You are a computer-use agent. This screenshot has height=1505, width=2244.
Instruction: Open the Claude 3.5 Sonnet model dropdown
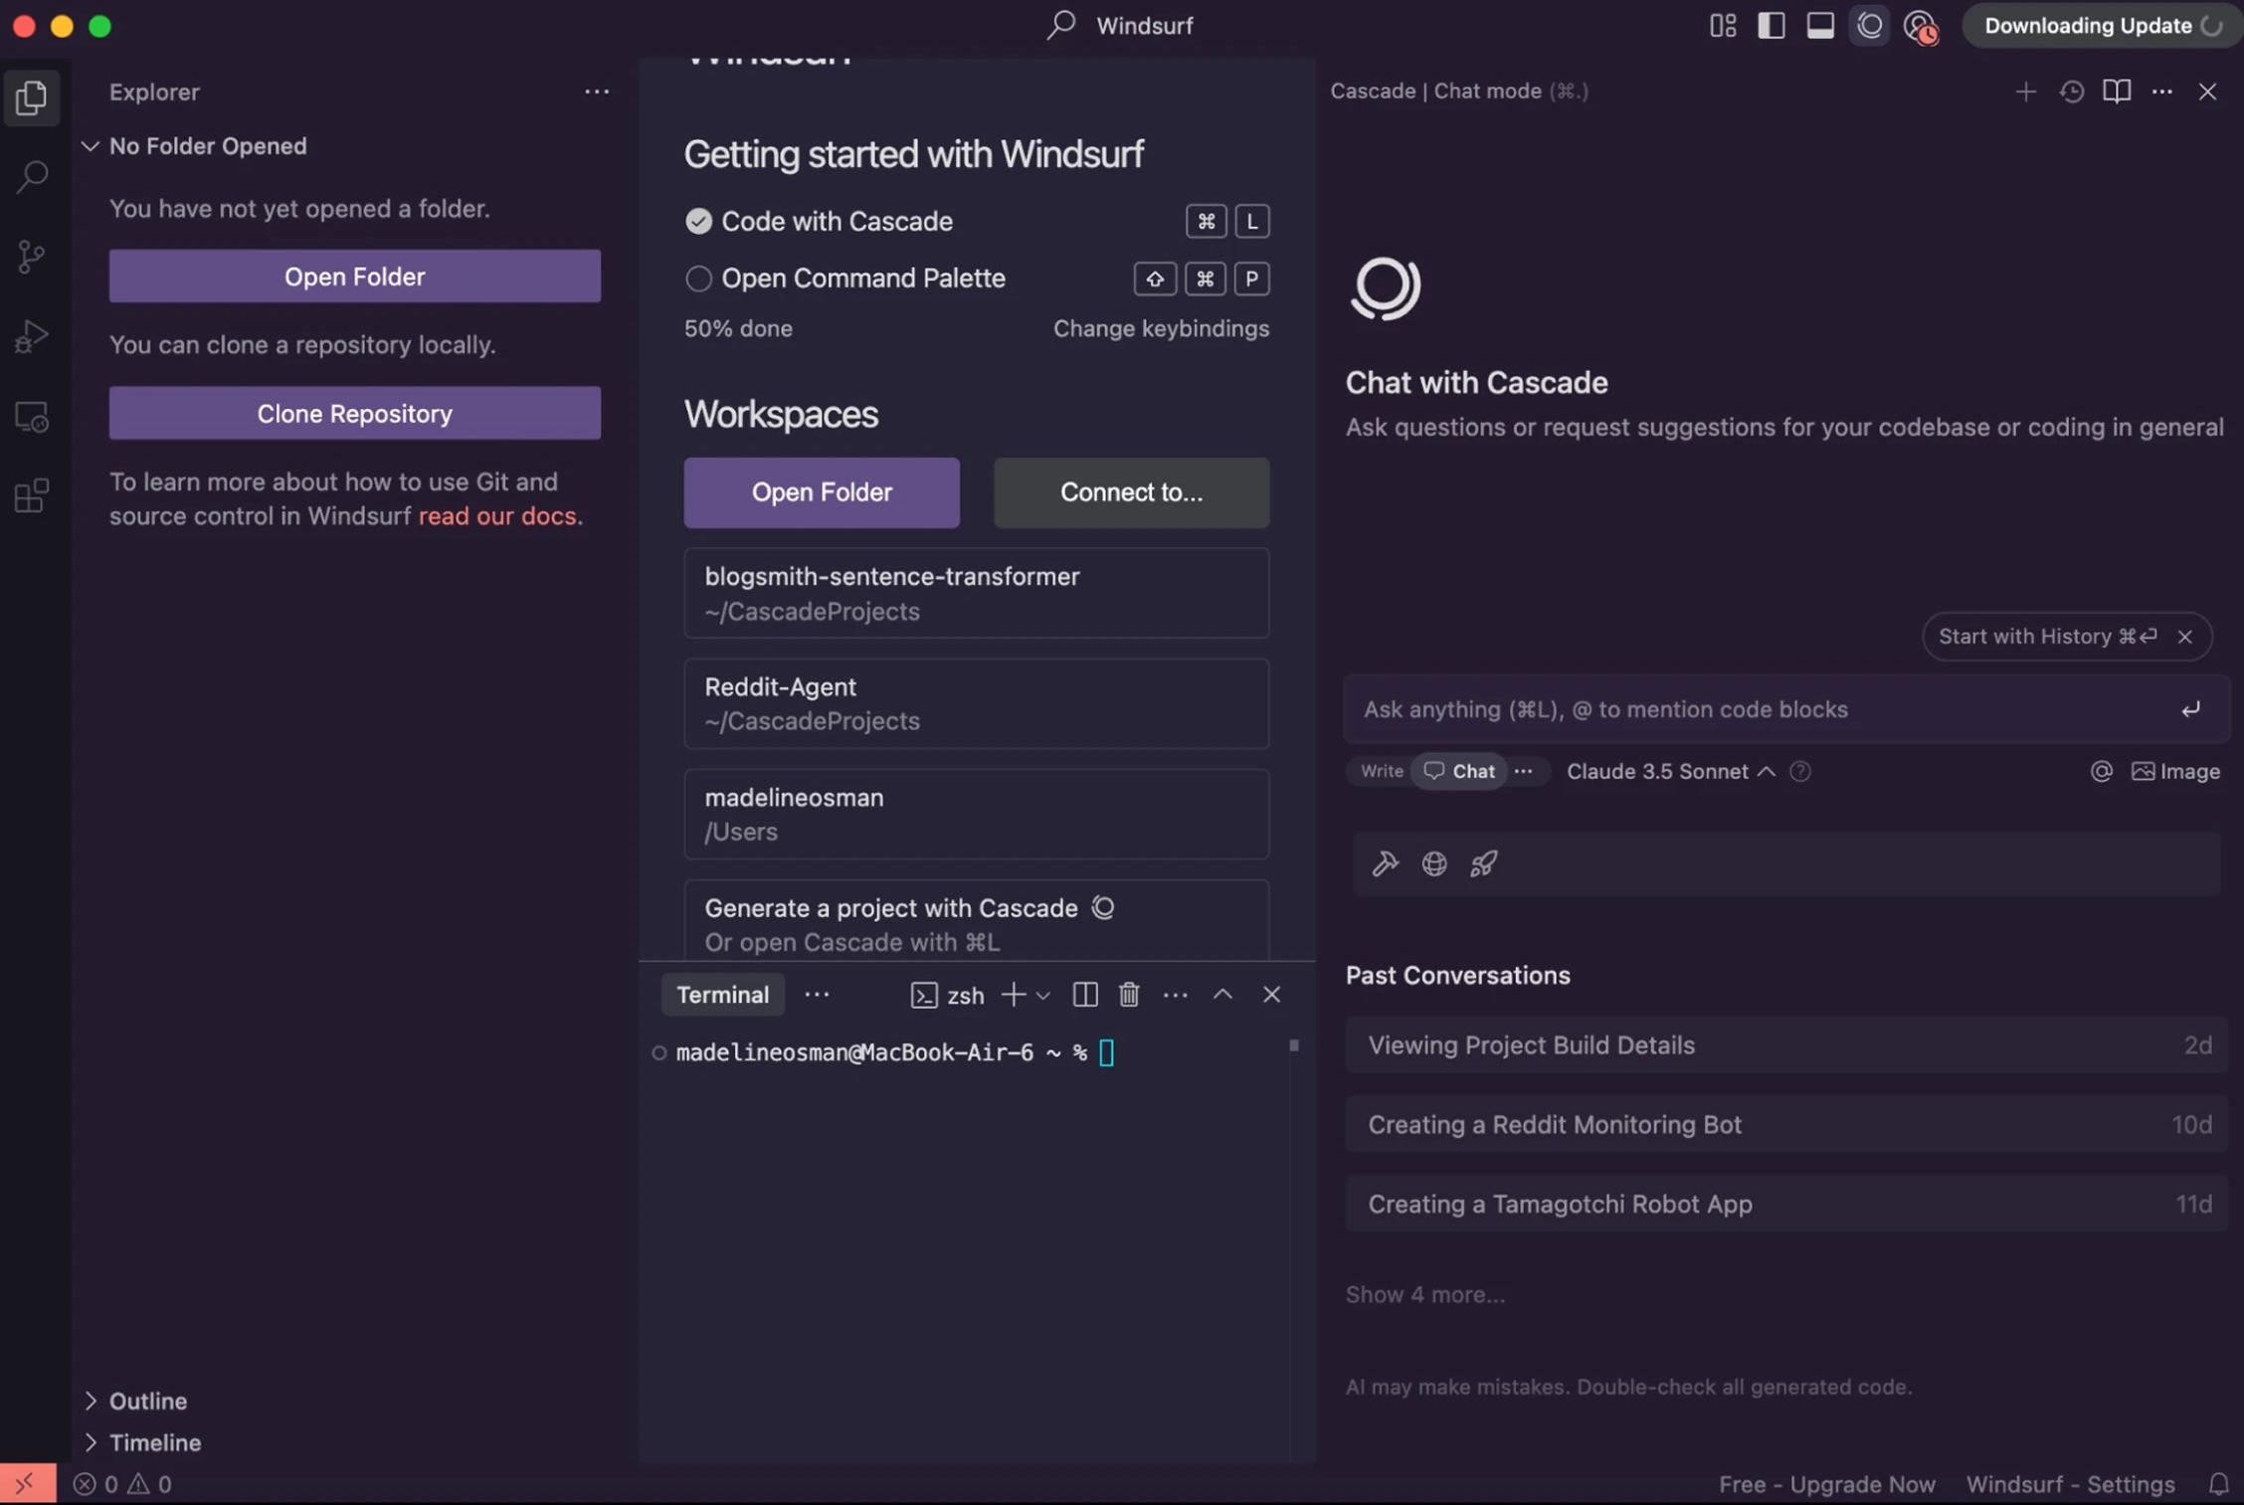click(1669, 771)
